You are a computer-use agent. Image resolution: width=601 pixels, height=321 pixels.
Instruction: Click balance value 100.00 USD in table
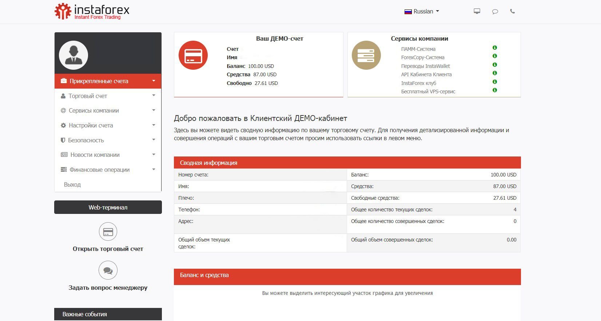504,175
